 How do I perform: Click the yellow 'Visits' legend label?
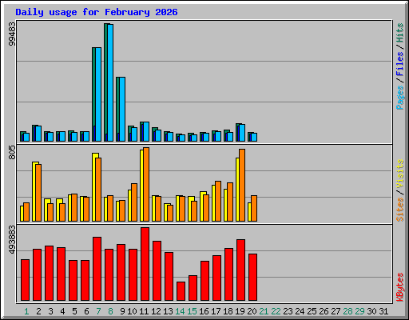point(400,174)
